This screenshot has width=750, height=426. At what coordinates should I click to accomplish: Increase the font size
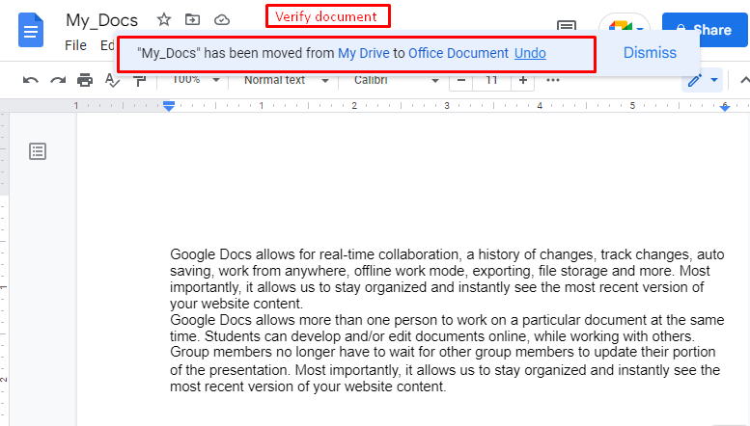[x=523, y=80]
